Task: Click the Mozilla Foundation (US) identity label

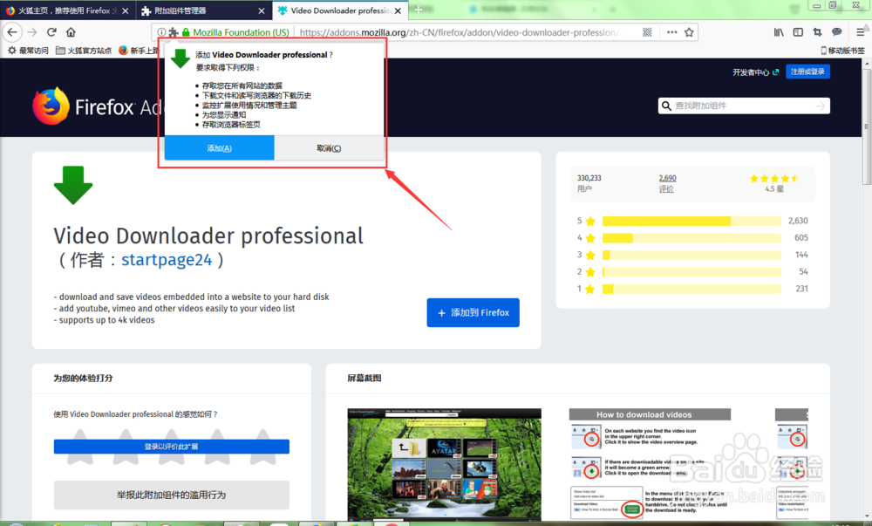Action: point(241,32)
